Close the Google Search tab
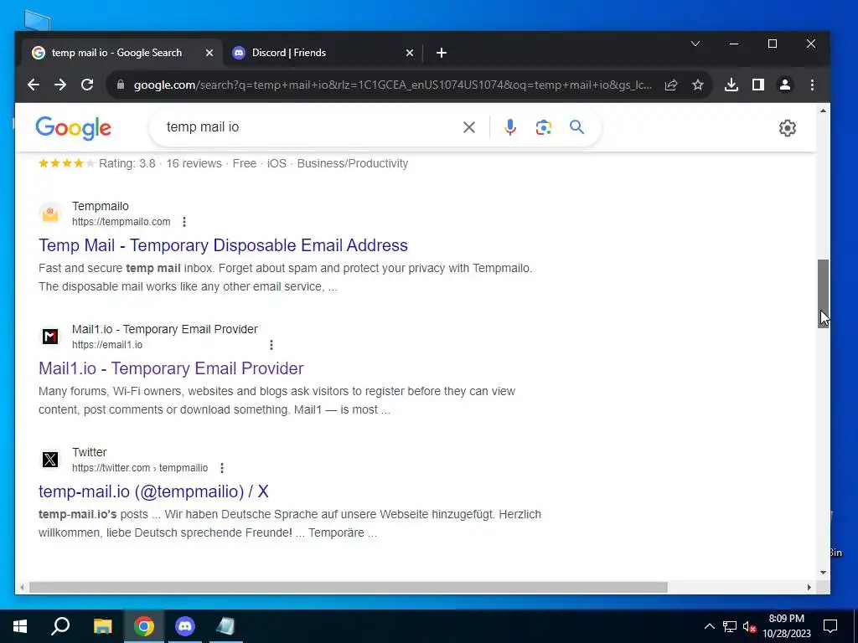The height and width of the screenshot is (643, 858). coord(209,53)
